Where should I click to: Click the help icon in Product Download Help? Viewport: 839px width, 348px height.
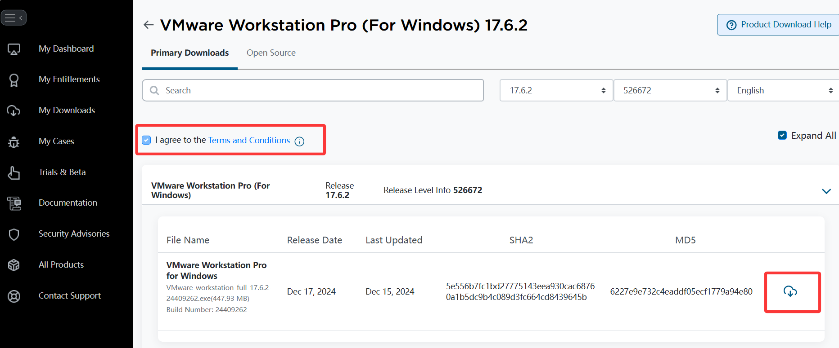[x=731, y=25]
